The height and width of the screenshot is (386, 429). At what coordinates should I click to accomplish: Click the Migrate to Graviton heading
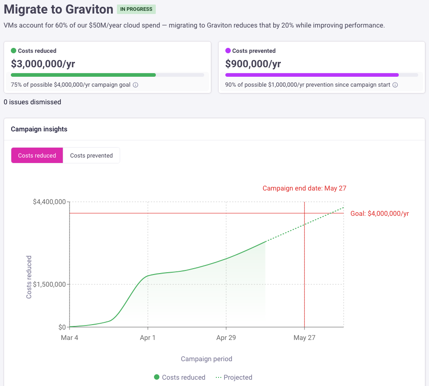point(59,9)
